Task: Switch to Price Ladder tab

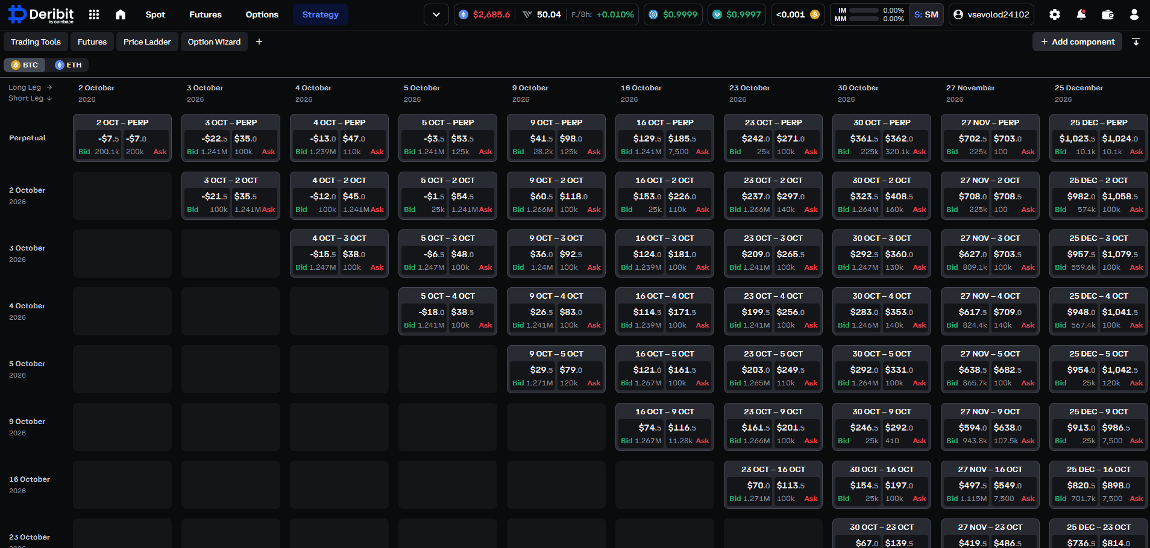Action: point(147,42)
